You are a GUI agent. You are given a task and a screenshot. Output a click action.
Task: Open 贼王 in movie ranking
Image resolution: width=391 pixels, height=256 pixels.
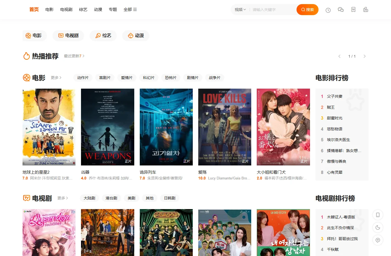pos(331,107)
